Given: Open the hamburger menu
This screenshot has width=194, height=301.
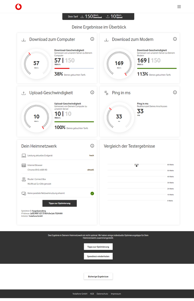Looking at the screenshot, I should pyautogui.click(x=179, y=7).
